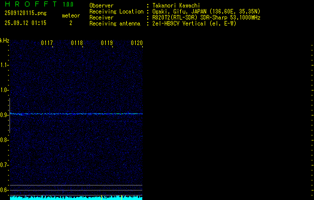
Task: Click the Receiving antenna label
Action: 115,23
